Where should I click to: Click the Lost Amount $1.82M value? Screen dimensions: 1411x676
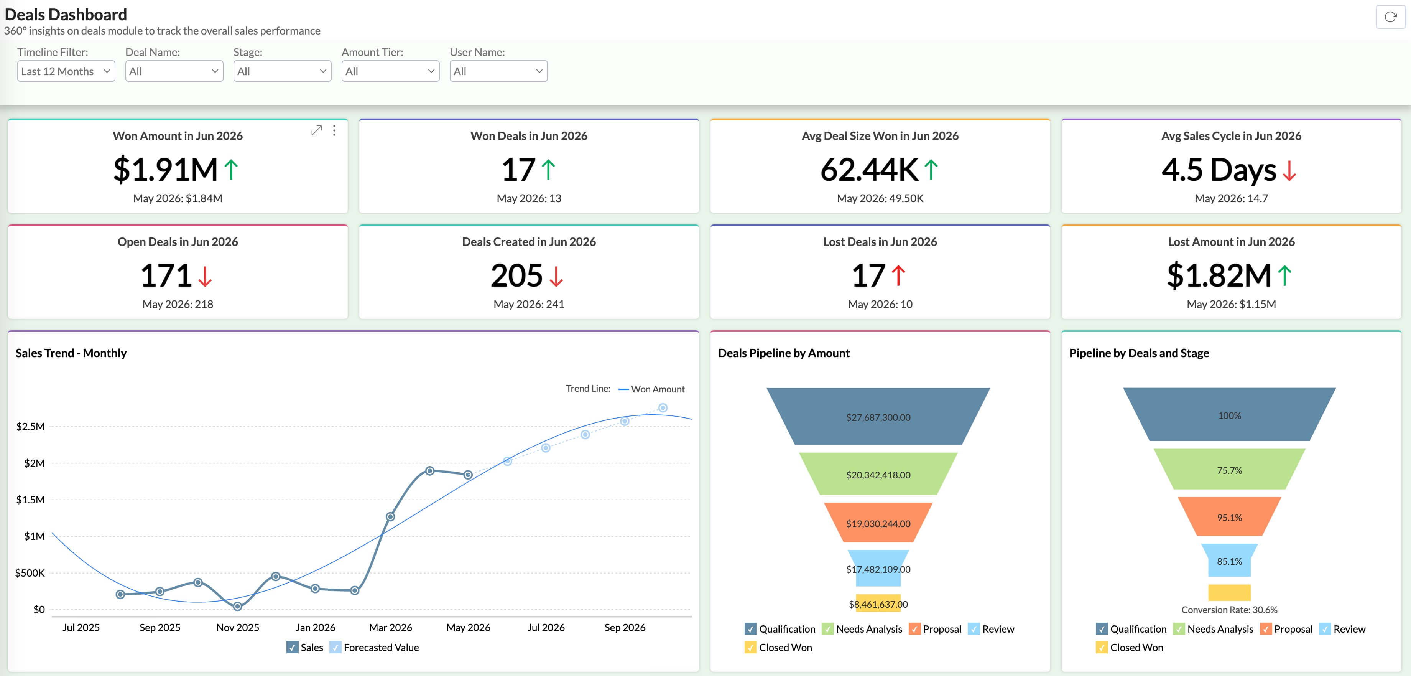[x=1219, y=275]
